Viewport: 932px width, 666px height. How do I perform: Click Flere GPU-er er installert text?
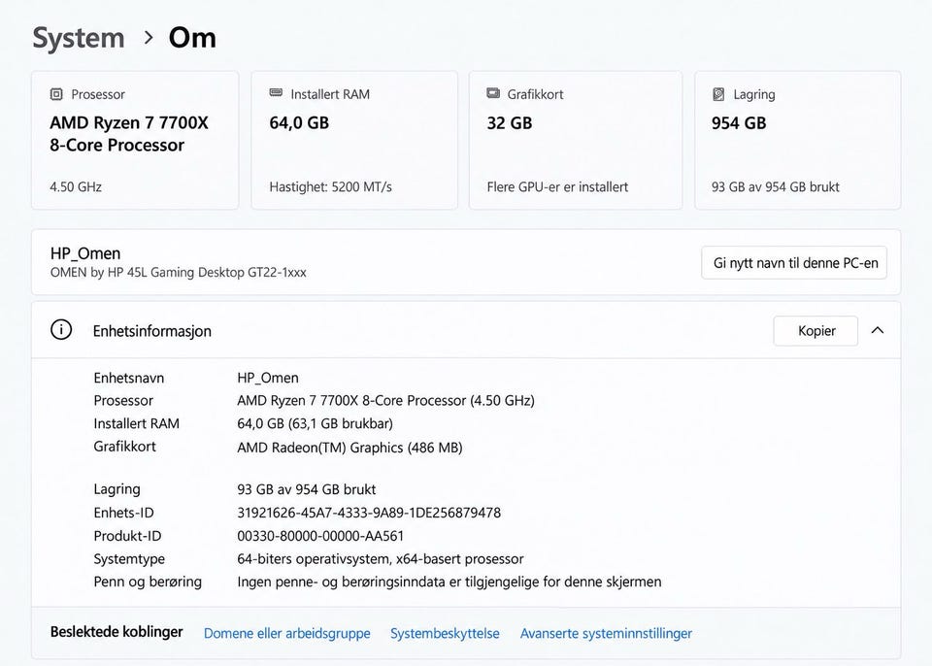click(x=557, y=186)
